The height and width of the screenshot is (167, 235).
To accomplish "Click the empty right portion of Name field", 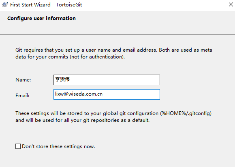I will [x=120, y=80].
